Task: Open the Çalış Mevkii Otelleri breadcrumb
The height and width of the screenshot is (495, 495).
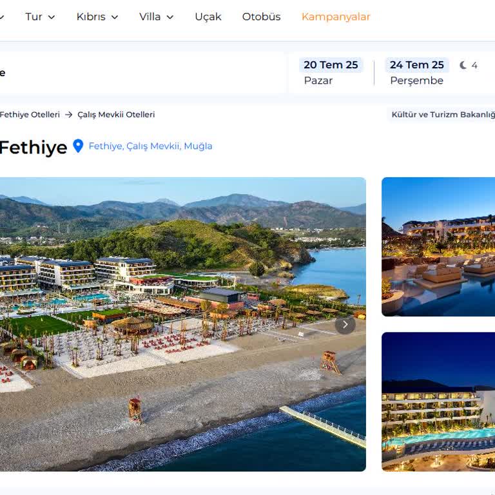Action: pos(116,115)
